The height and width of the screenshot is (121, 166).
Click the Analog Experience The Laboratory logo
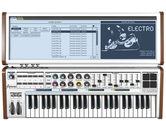point(149,91)
